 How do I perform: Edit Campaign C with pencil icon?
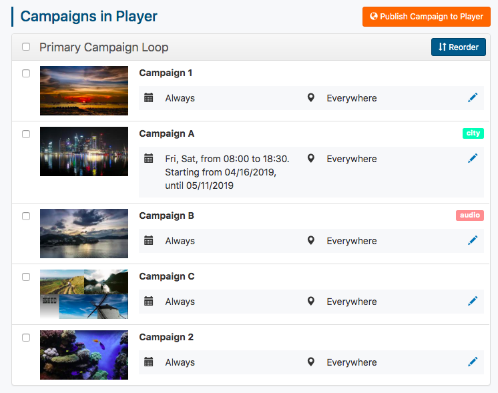tap(473, 301)
